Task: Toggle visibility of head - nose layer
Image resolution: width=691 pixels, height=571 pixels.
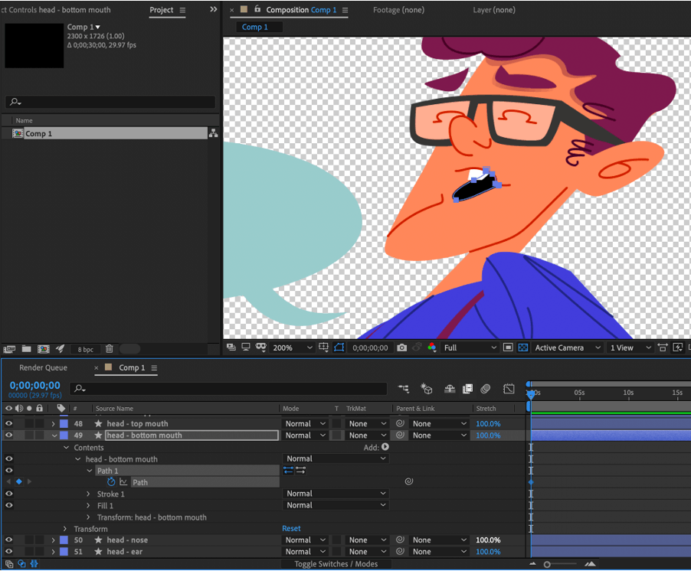Action: [x=8, y=540]
